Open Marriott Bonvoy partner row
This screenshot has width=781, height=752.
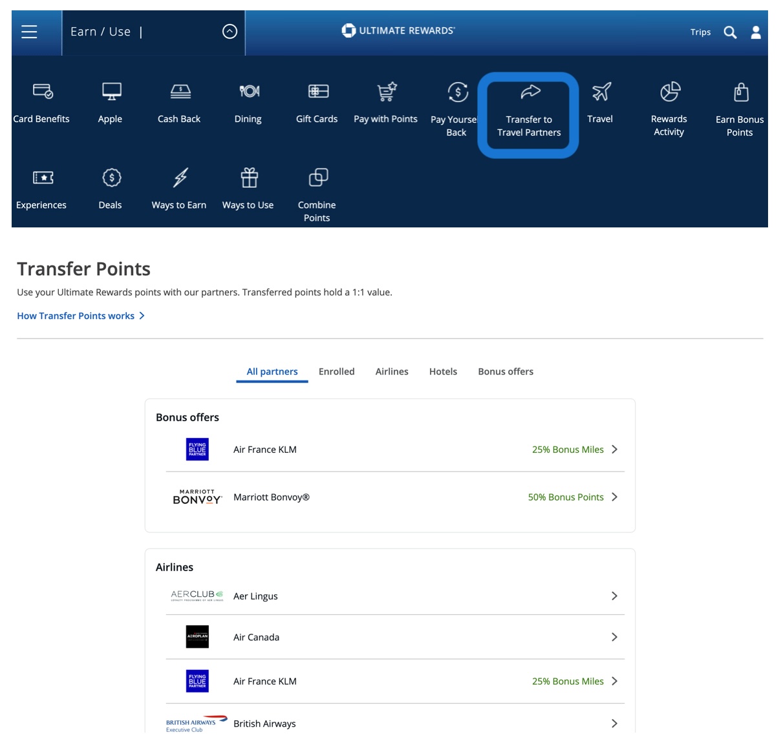(395, 497)
